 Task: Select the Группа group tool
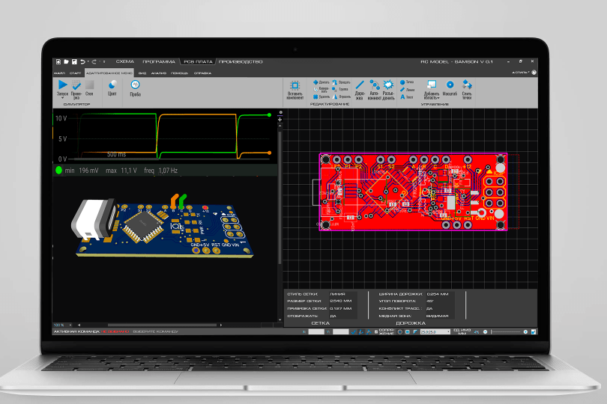click(x=340, y=89)
